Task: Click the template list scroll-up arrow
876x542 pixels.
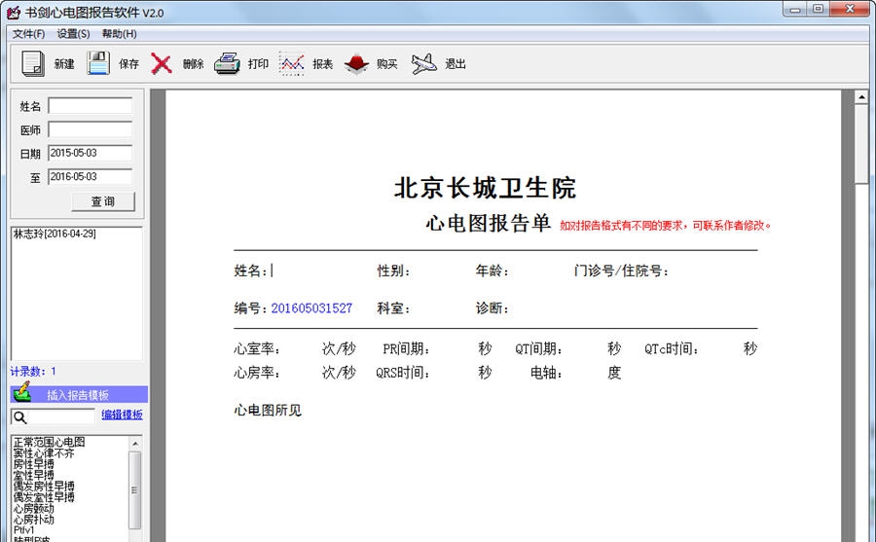Action: click(x=135, y=443)
